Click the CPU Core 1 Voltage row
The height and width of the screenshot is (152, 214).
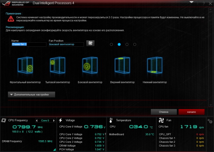click(82, 134)
